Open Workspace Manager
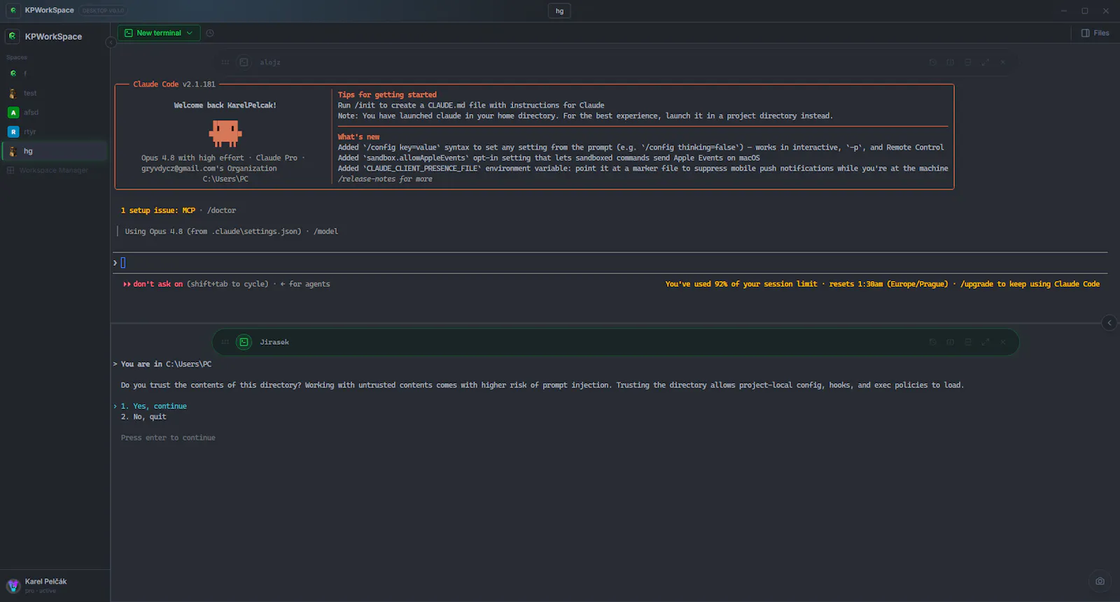This screenshot has width=1120, height=602. coord(47,171)
